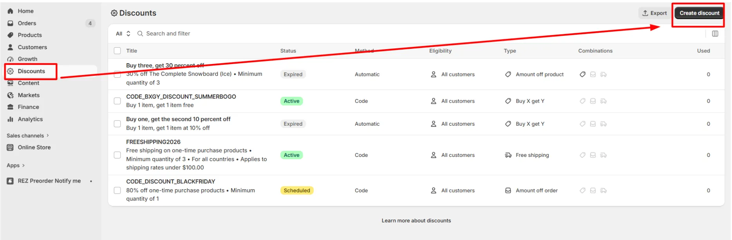Open Markets in the sidebar
The height and width of the screenshot is (240, 732).
click(29, 95)
